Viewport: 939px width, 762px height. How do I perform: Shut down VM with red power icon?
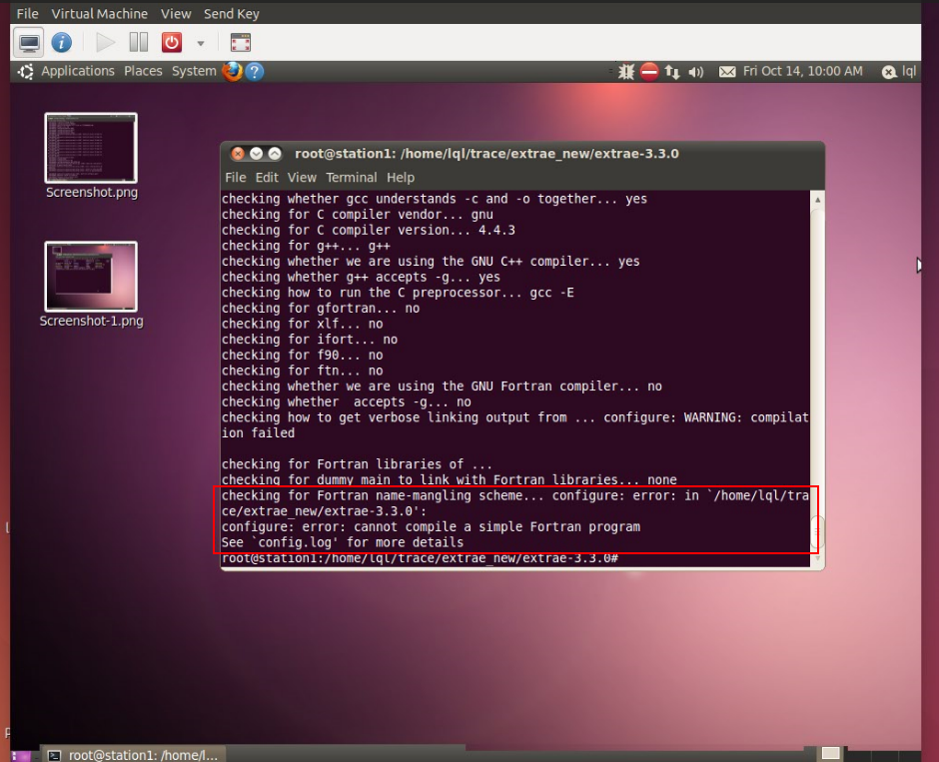pyautogui.click(x=172, y=43)
